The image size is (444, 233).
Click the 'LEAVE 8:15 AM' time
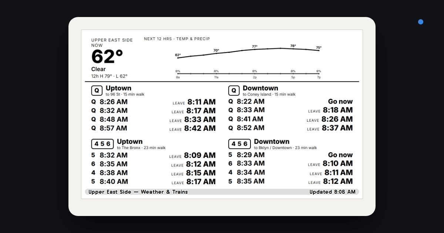194,173
